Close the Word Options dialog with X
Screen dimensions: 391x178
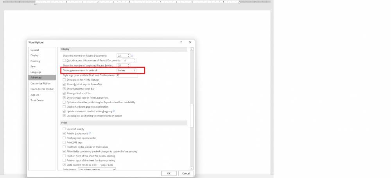click(x=190, y=42)
